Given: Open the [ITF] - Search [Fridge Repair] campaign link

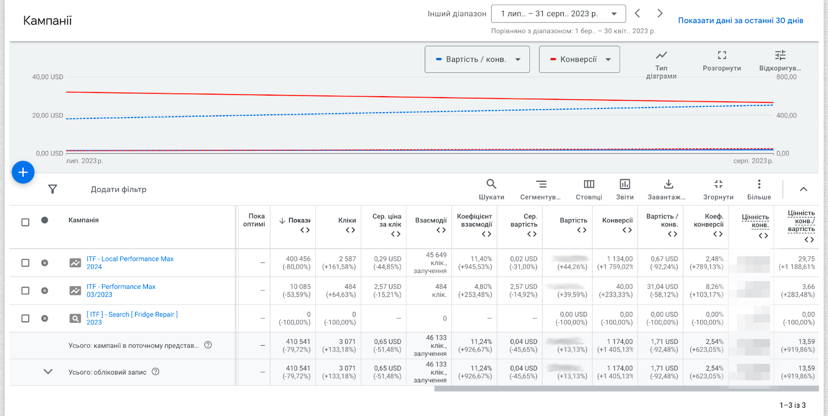Looking at the screenshot, I should [132, 314].
